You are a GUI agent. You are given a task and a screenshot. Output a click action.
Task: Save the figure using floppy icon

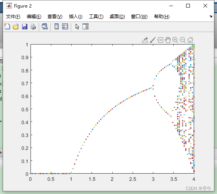[24, 26]
